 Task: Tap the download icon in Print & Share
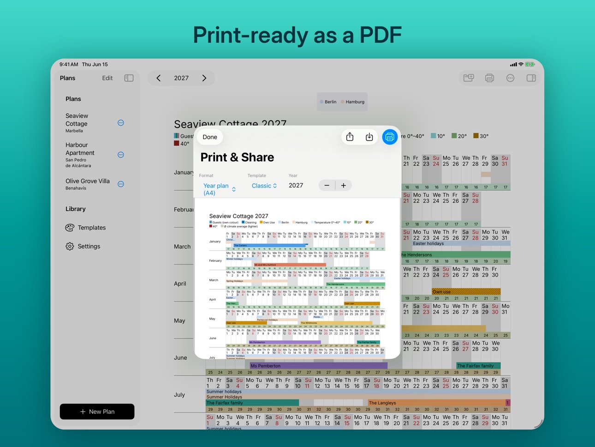click(x=369, y=137)
